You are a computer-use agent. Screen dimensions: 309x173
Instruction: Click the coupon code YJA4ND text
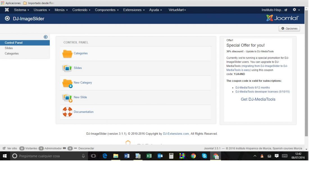click(239, 74)
